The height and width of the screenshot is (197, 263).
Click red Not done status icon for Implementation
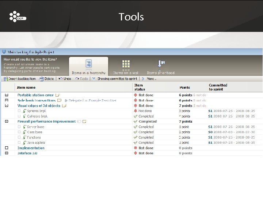[x=136, y=148]
